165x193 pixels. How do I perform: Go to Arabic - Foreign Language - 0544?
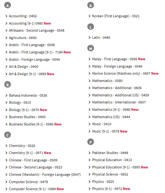34,60
